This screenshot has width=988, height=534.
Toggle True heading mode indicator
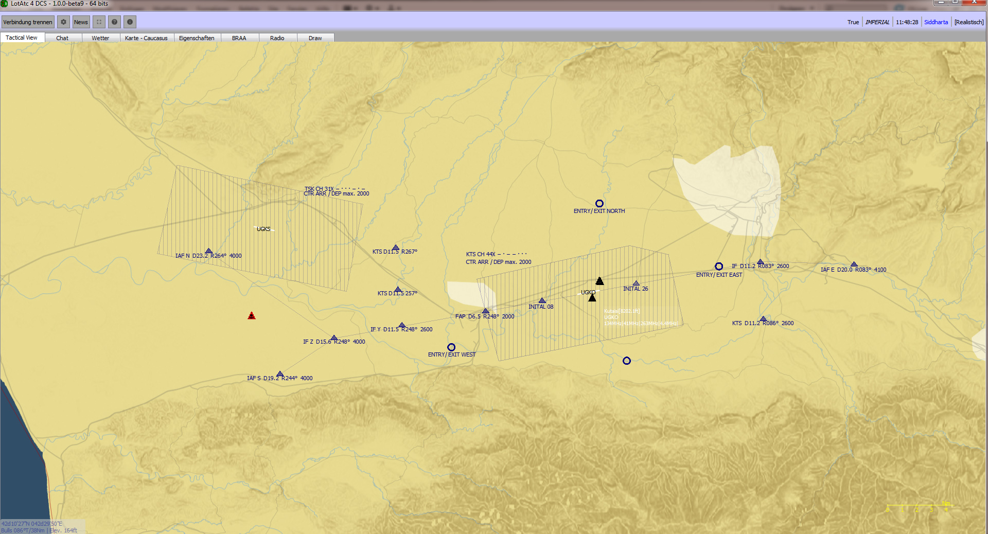click(x=853, y=22)
